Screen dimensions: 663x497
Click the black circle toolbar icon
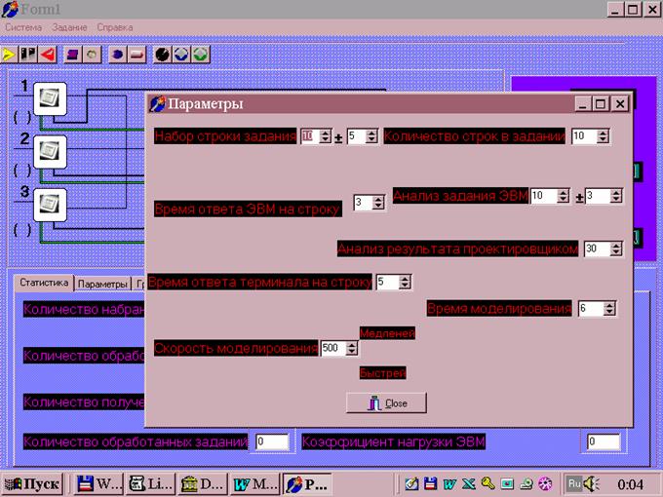(x=163, y=54)
